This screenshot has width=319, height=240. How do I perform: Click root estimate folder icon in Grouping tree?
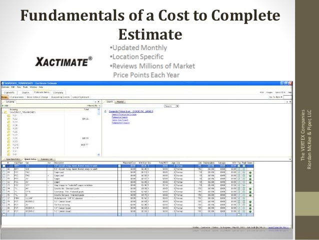point(5,112)
